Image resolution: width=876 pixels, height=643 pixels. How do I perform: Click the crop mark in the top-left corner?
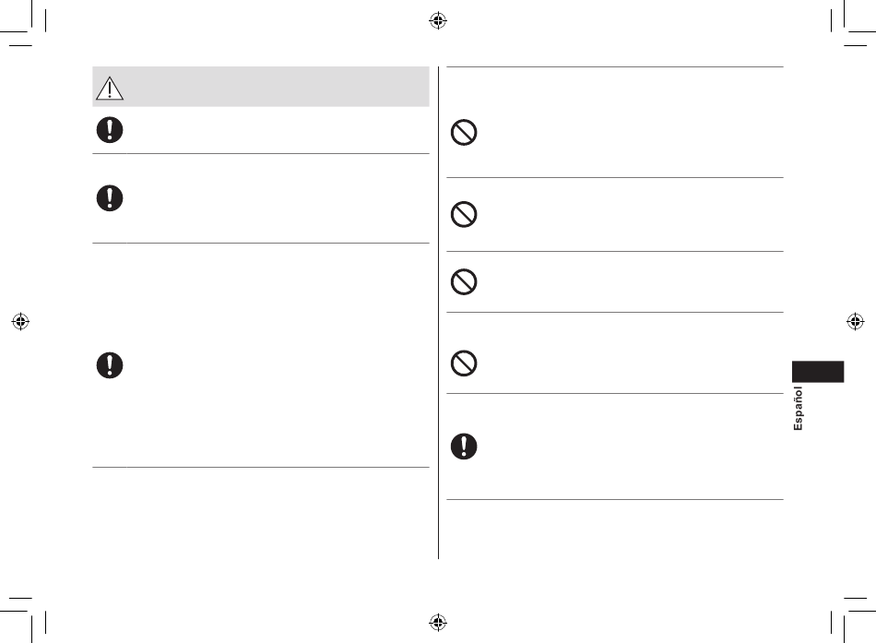click(23, 23)
